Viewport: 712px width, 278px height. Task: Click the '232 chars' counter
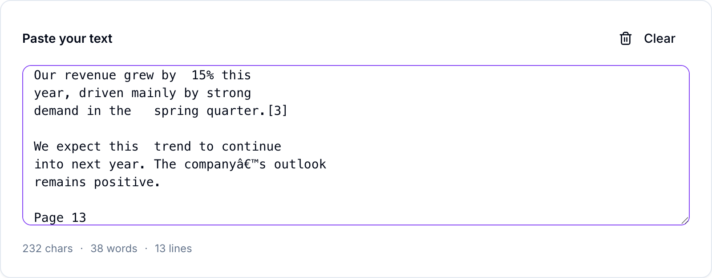pyautogui.click(x=48, y=249)
